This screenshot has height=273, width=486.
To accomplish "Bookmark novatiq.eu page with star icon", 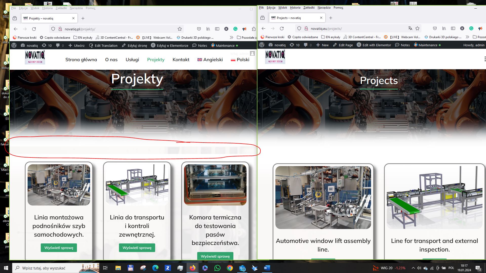I will (417, 29).
